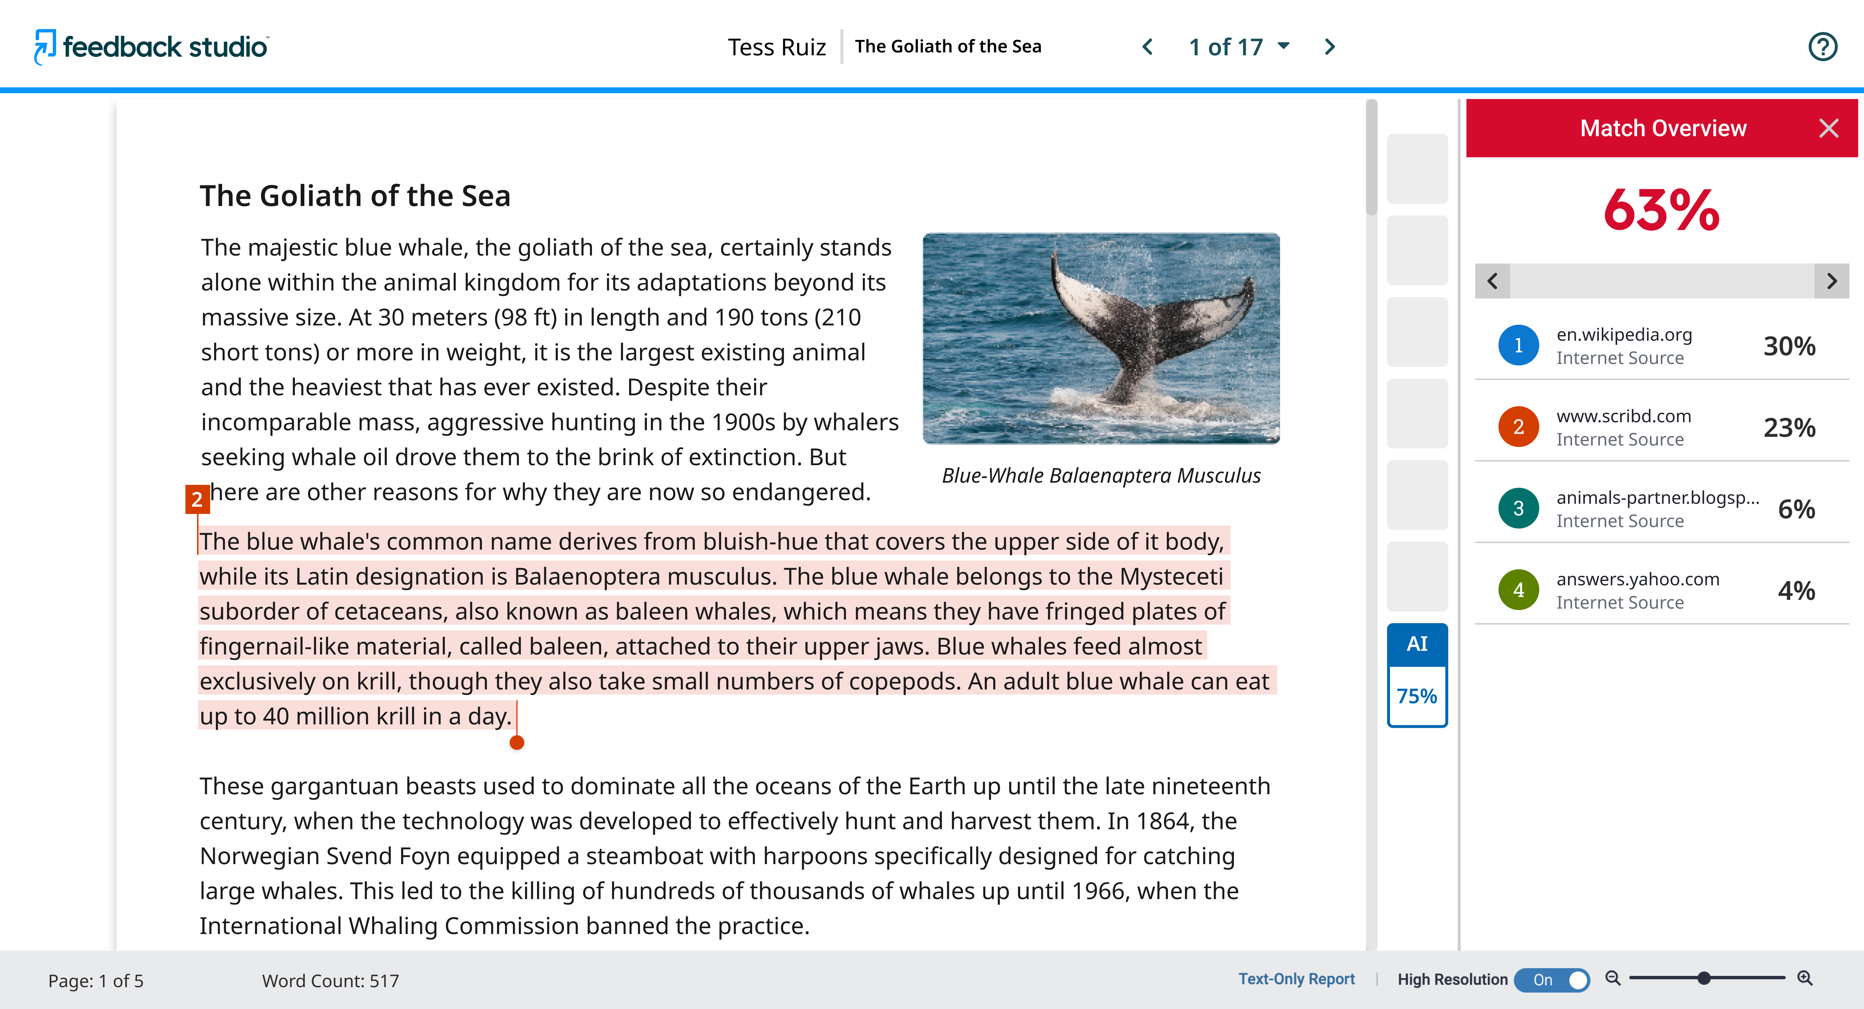This screenshot has width=1864, height=1009.
Task: Click the zoom slider handle
Action: pyautogui.click(x=1704, y=978)
